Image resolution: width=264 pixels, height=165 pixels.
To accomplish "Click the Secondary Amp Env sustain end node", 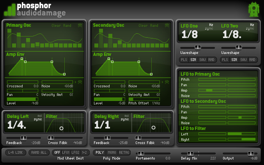I will coord(139,62).
